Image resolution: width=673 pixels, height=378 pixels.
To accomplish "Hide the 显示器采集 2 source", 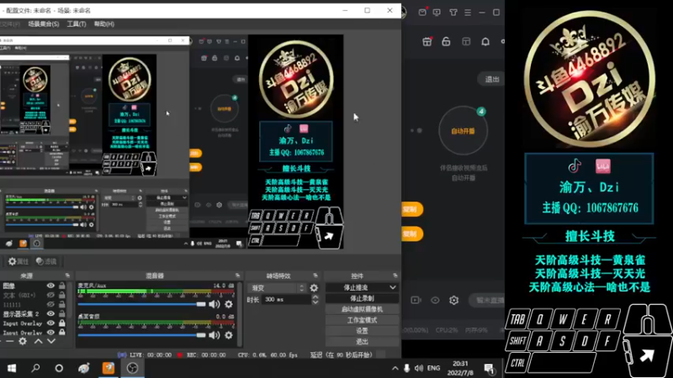I will point(50,313).
